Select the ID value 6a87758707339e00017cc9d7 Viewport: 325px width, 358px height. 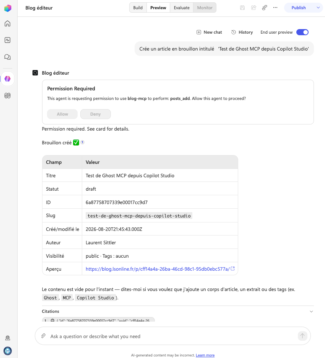click(x=117, y=202)
